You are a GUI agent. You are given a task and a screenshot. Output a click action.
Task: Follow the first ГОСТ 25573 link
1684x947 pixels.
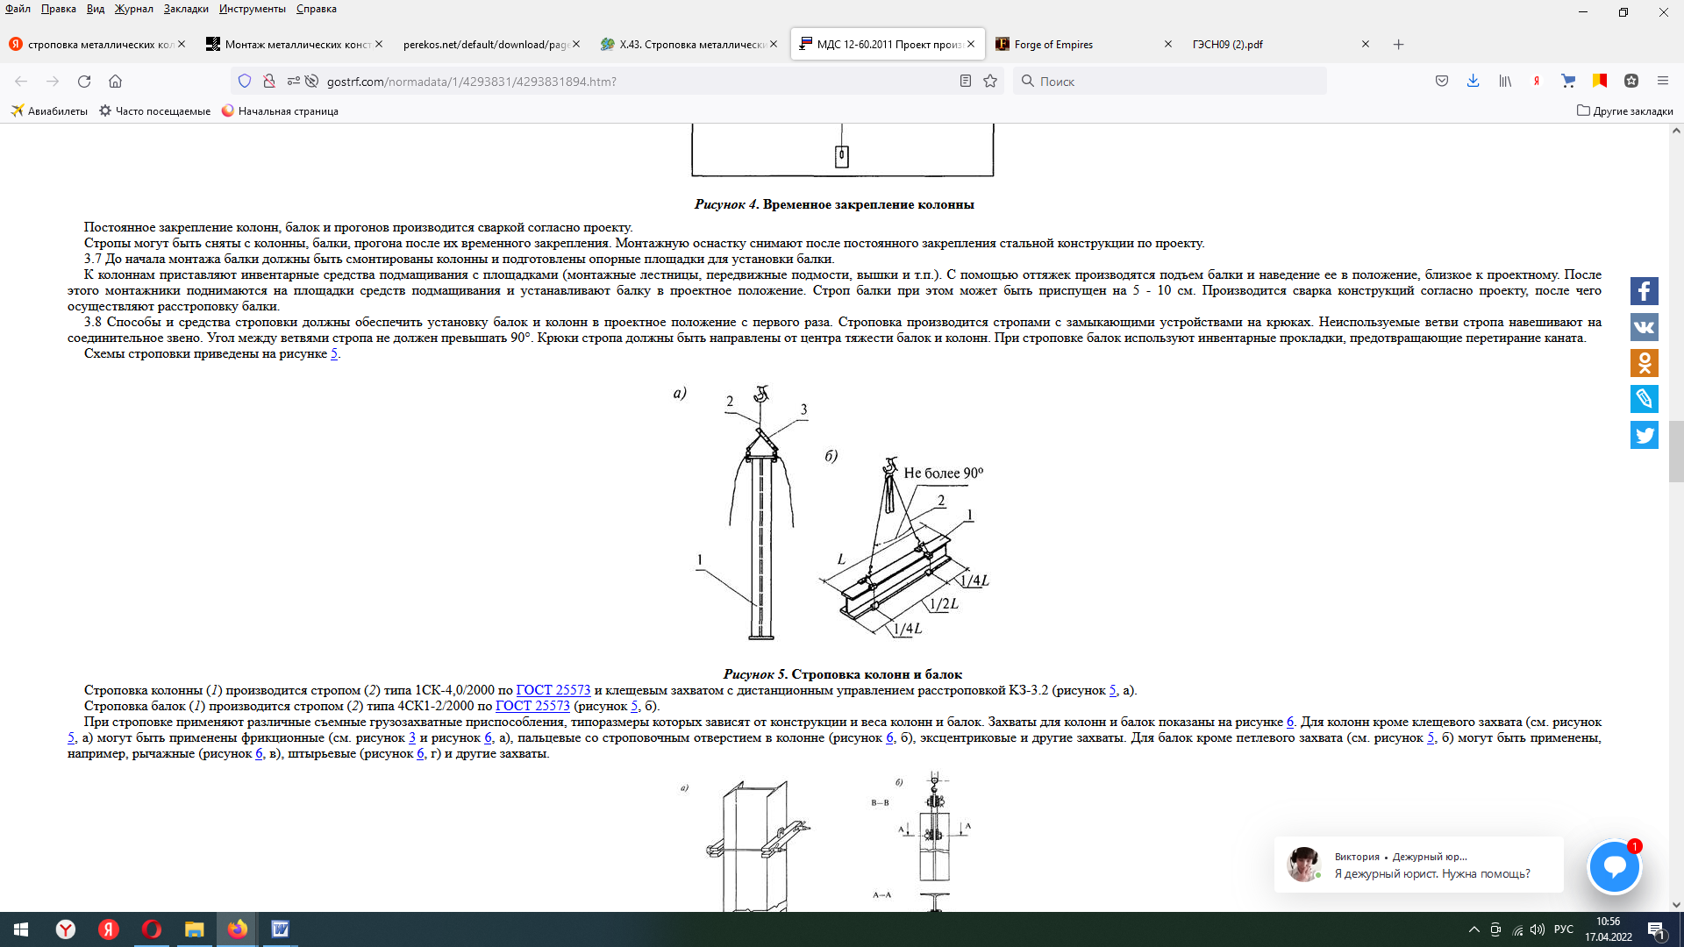point(553,690)
